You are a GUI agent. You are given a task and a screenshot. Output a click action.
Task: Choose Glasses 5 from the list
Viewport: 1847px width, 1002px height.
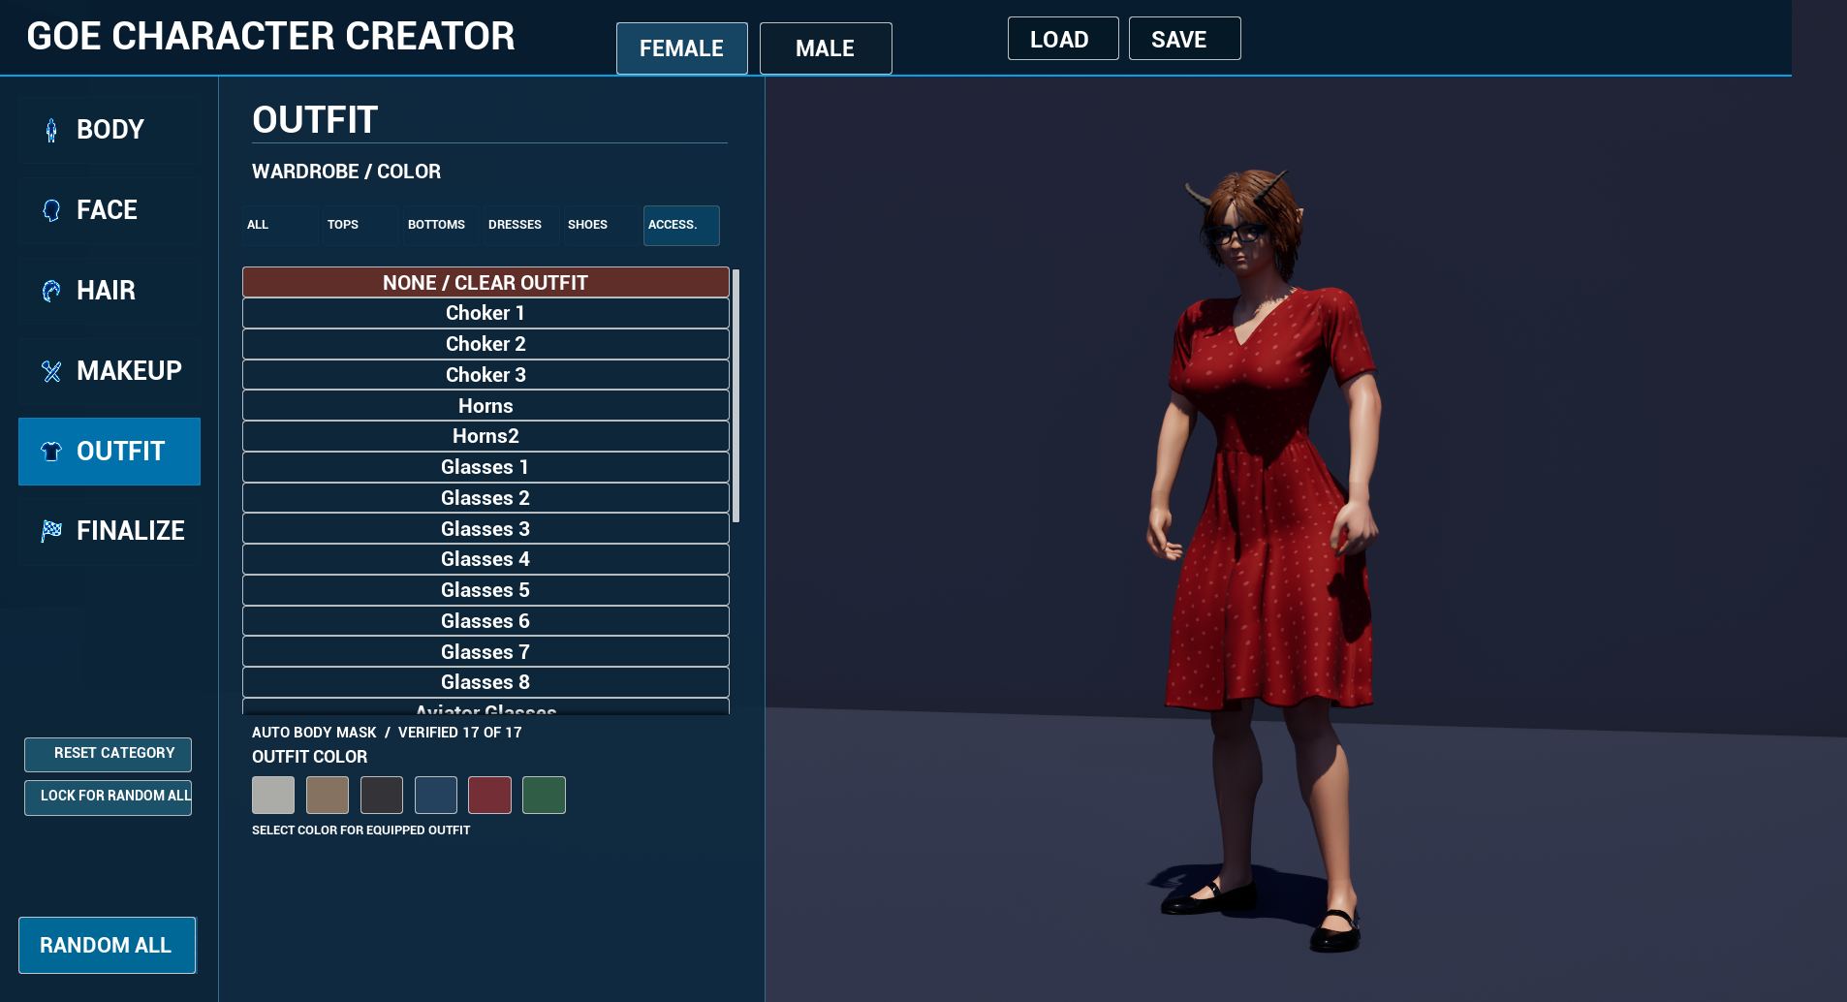(x=485, y=590)
